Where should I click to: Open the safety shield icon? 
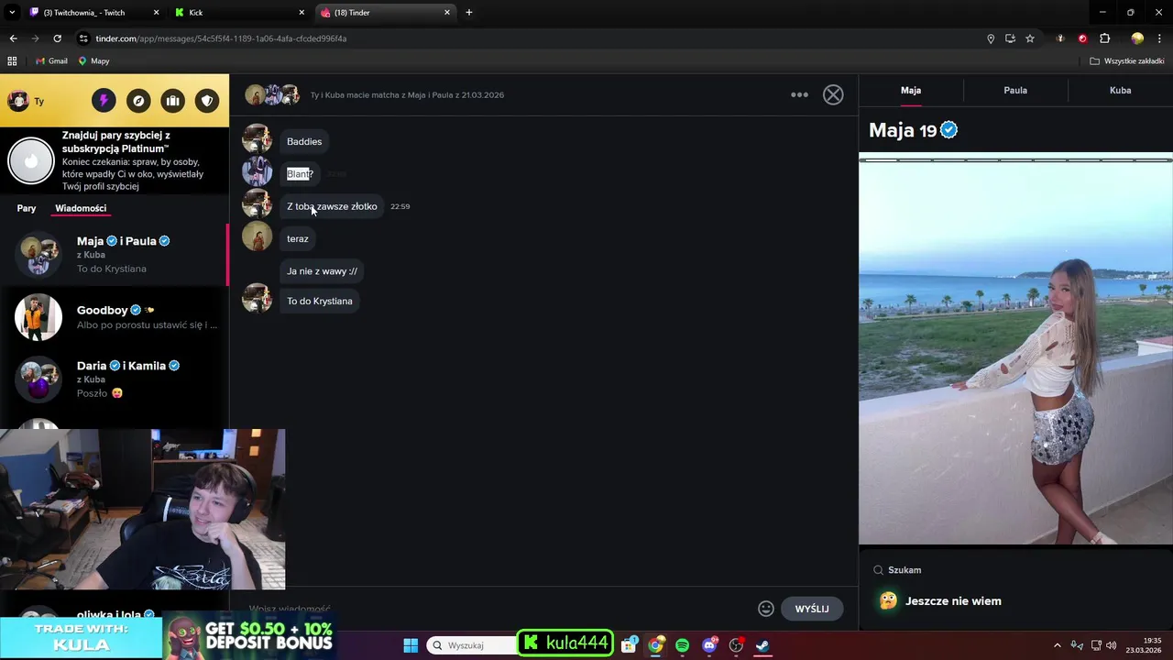click(x=207, y=101)
